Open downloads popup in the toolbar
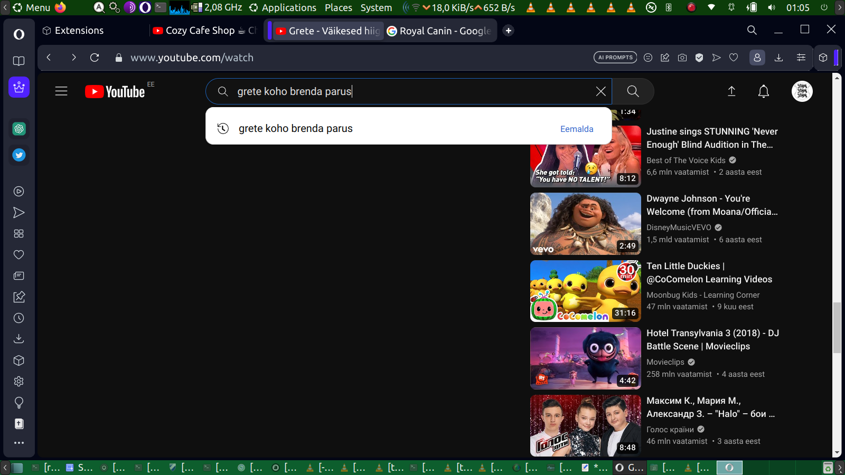Viewport: 845px width, 475px height. coord(778,58)
